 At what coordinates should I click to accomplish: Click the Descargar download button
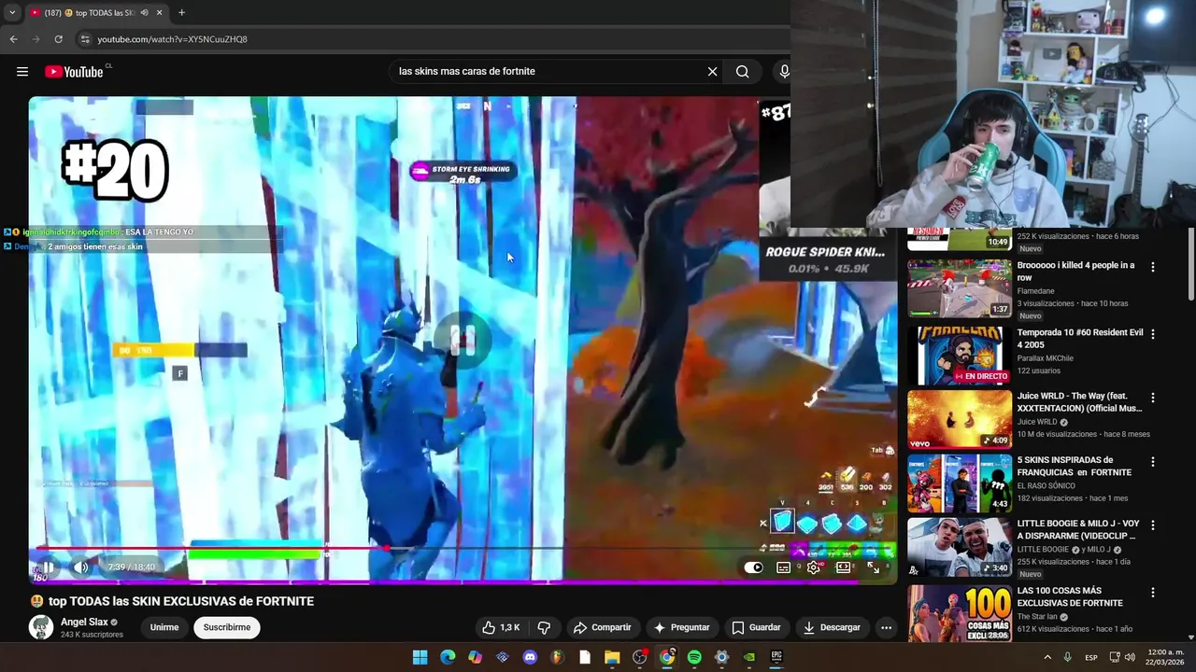point(832,627)
